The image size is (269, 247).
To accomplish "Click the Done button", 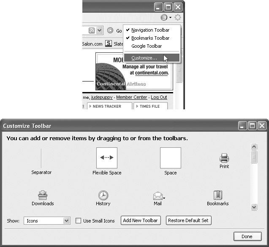I will pos(247,236).
